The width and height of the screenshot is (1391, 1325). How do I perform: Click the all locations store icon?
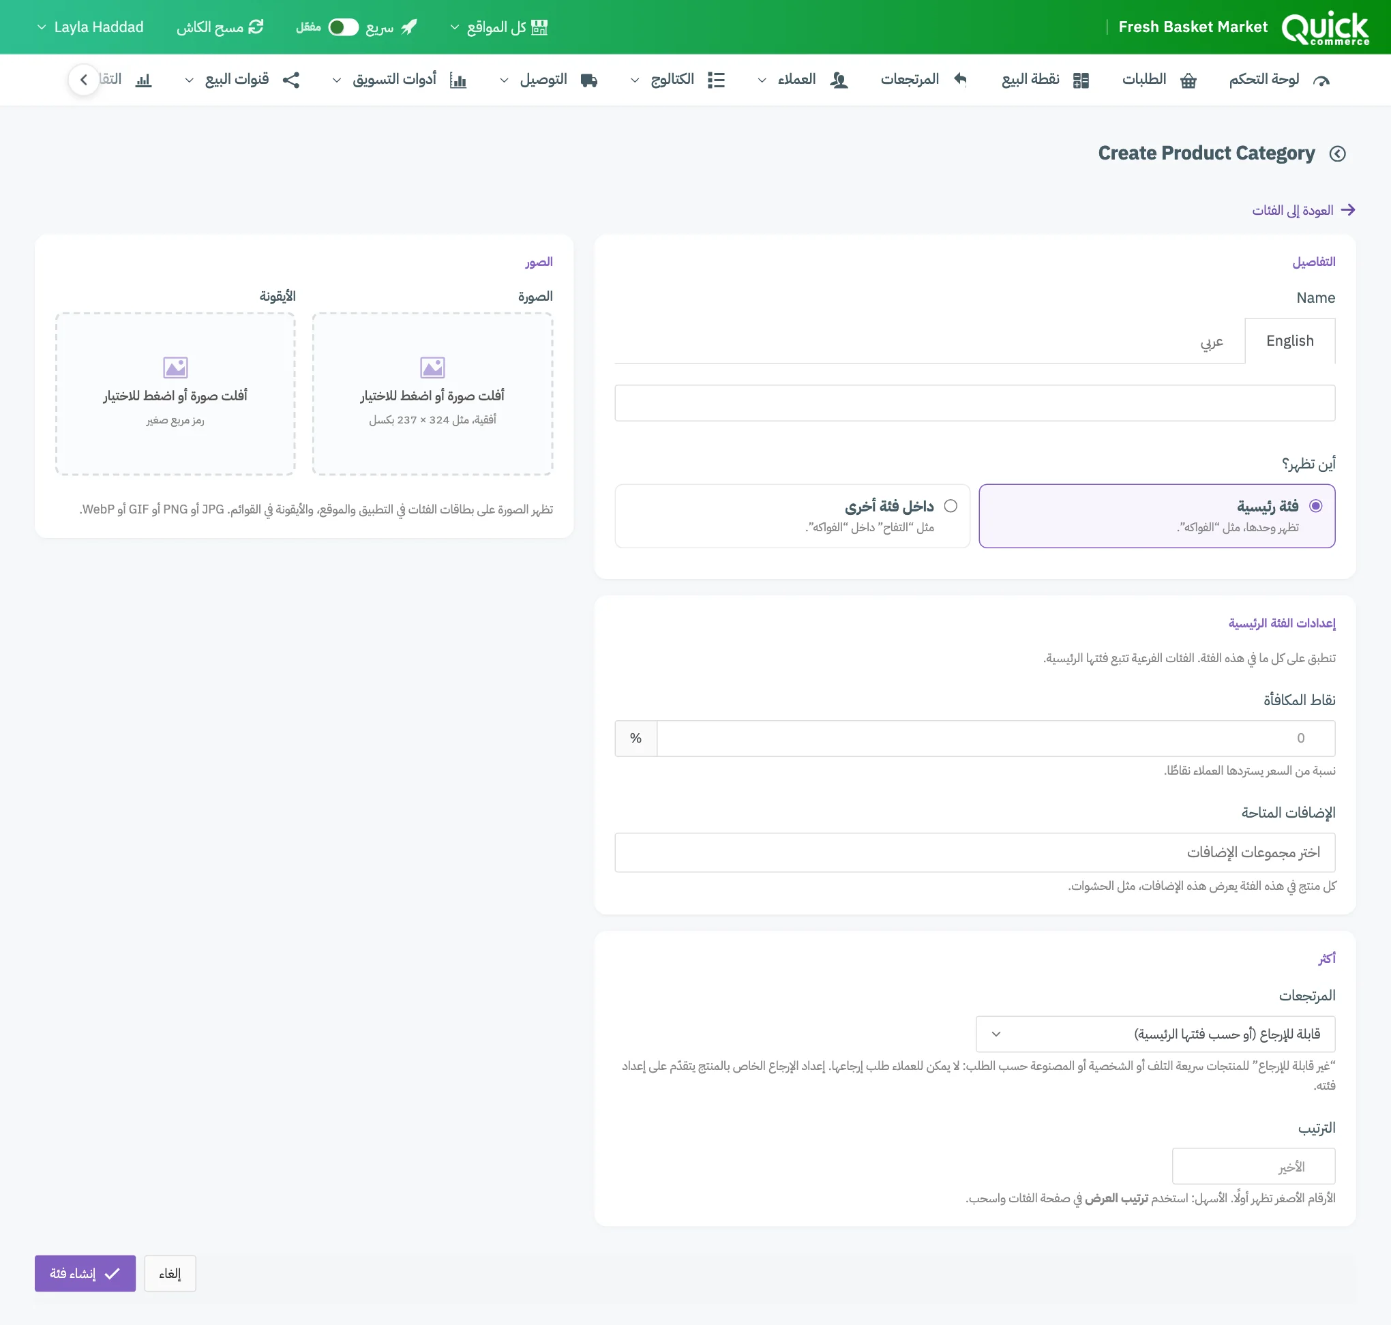click(539, 27)
